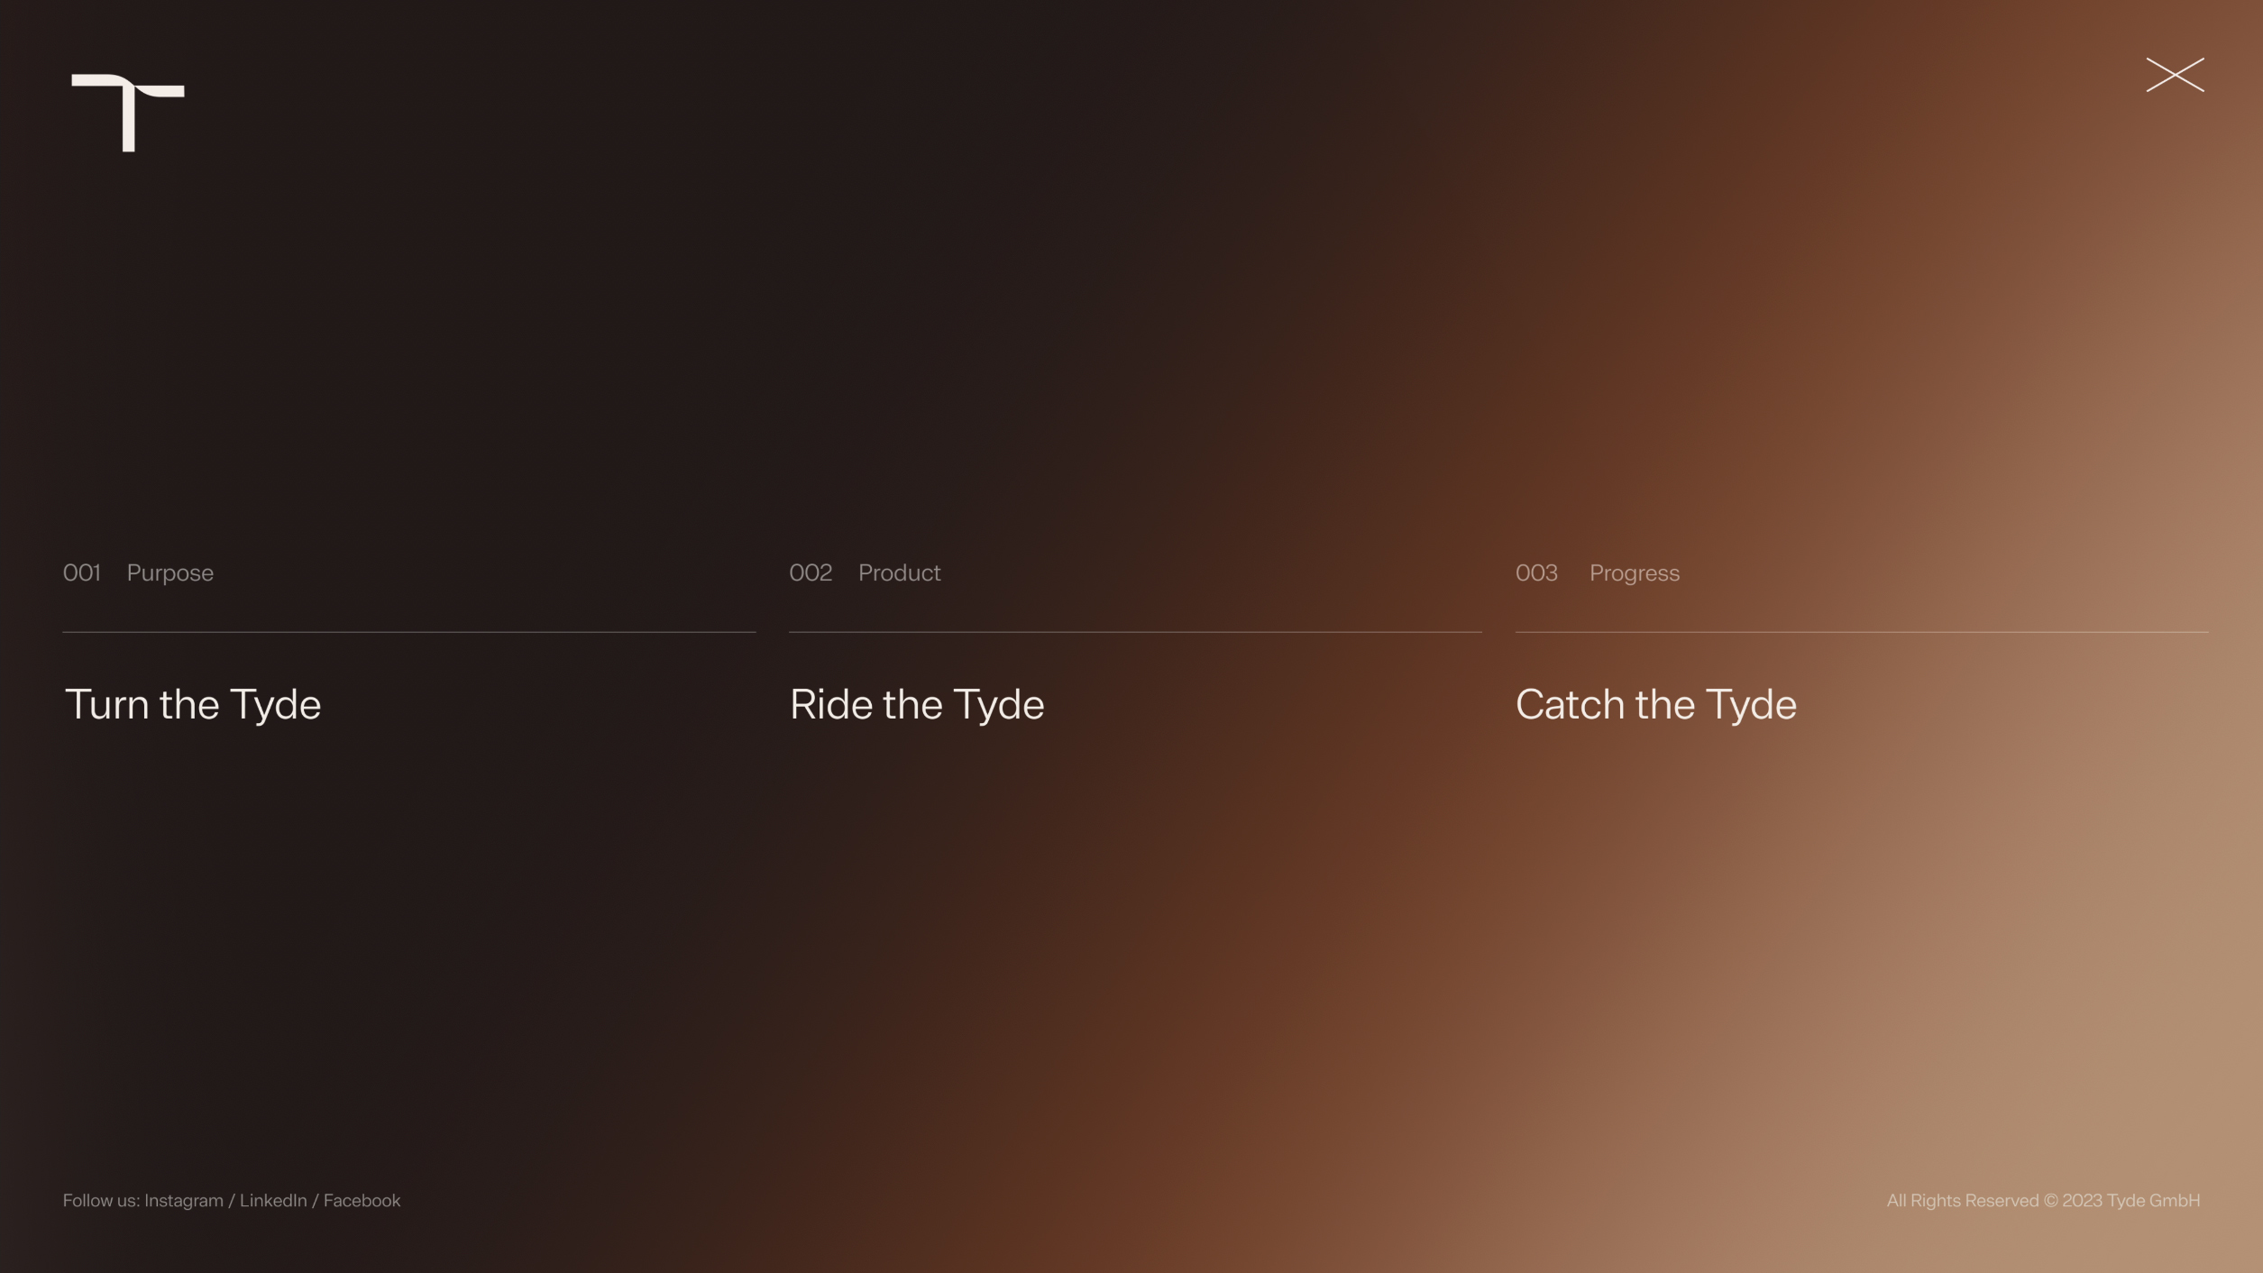The image size is (2263, 1273).
Task: Open the Ride the Tyde page
Action: click(x=917, y=704)
